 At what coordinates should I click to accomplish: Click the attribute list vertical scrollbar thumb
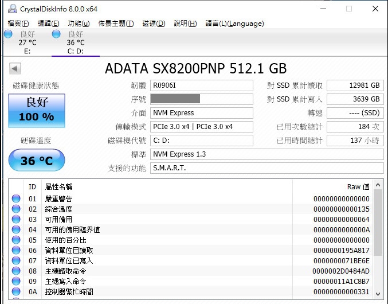pyautogui.click(x=378, y=223)
